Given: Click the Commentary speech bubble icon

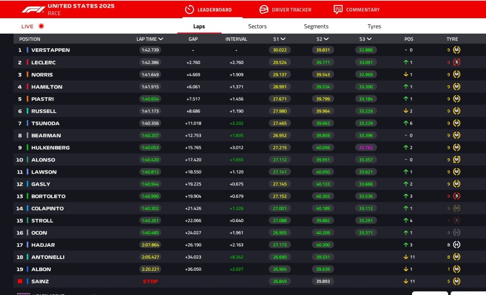Looking at the screenshot, I should click(338, 9).
